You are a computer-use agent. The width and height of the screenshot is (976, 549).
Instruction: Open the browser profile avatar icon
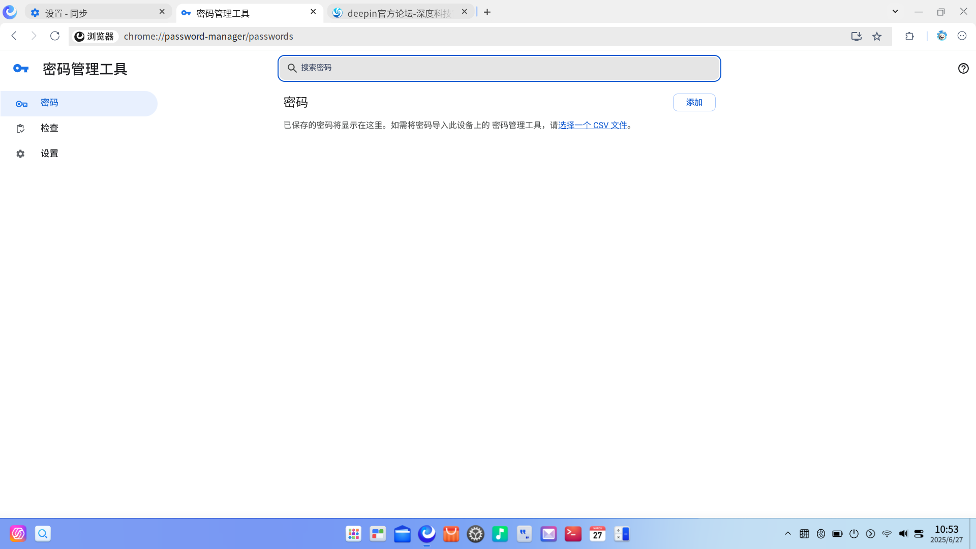(942, 36)
